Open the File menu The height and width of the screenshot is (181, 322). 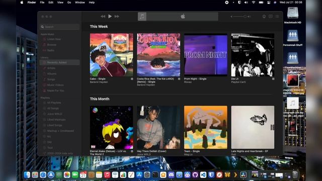click(x=42, y=3)
